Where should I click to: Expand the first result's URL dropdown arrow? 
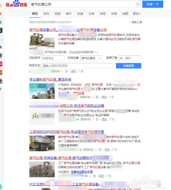[x=62, y=71]
